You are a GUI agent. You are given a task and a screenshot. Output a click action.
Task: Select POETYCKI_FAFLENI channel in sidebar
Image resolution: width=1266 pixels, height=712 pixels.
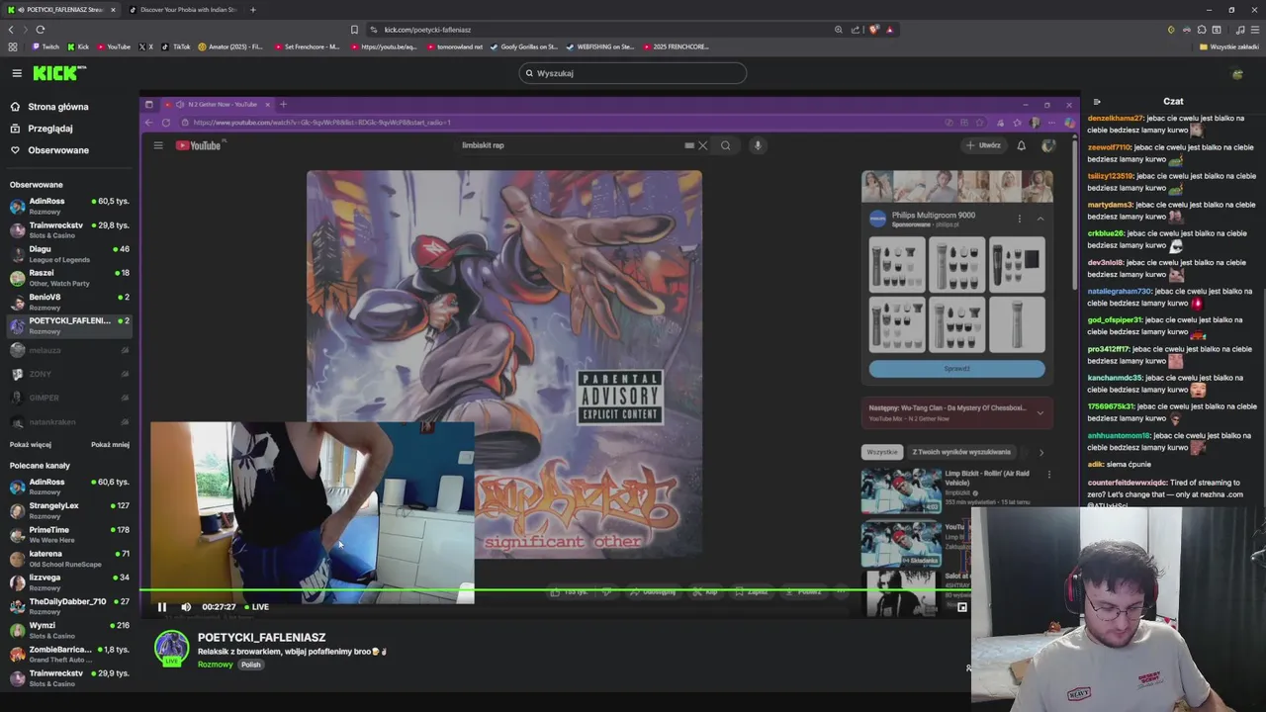(x=69, y=325)
